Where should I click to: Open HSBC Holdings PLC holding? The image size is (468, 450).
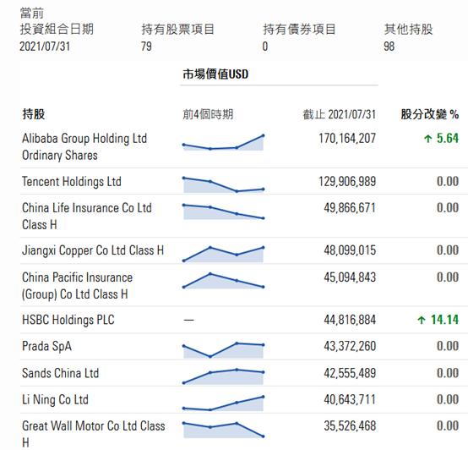[x=68, y=320]
